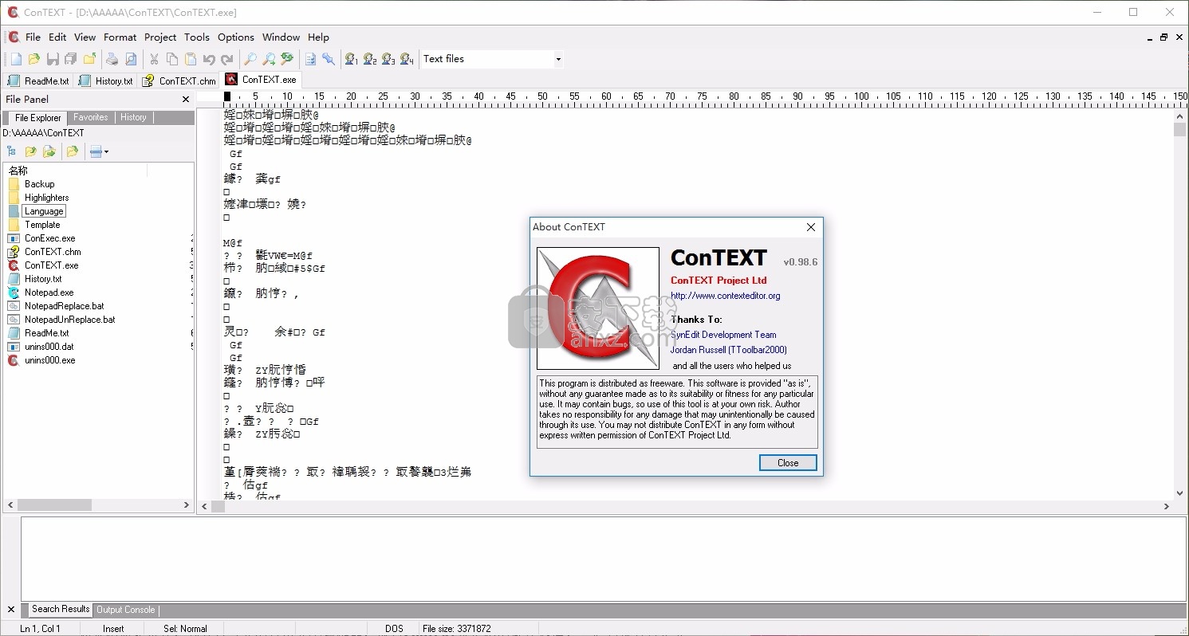Go up one folder level in File Panel
This screenshot has width=1189, height=636.
click(x=30, y=151)
